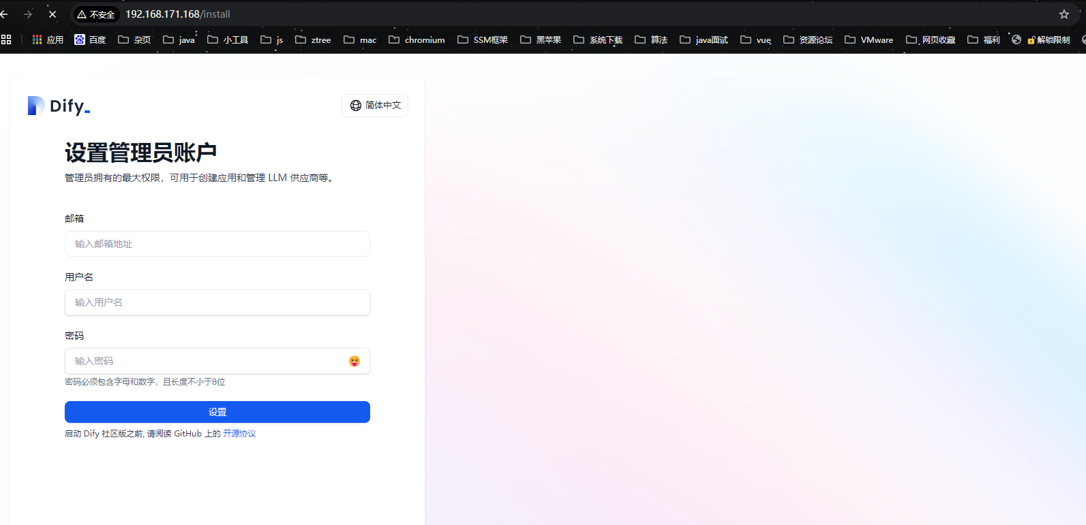Open the 网页收藏 bookmark folder

[x=931, y=39]
